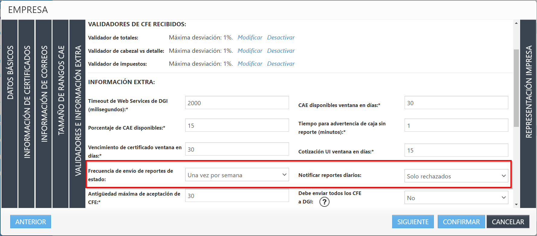Expand Frecuencia de envío de reportes dropdown
Image resolution: width=537 pixels, height=236 pixels.
[237, 175]
